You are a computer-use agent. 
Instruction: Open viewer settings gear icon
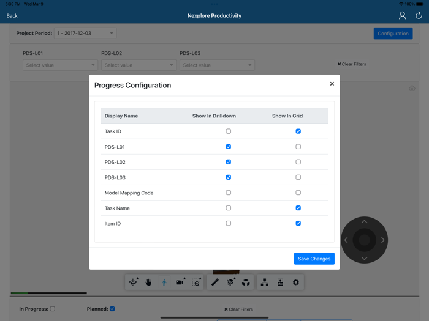(296, 282)
